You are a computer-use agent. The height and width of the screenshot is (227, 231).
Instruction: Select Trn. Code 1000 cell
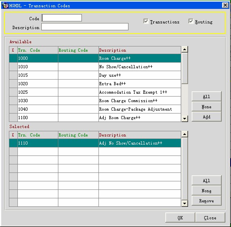[x=38, y=58]
